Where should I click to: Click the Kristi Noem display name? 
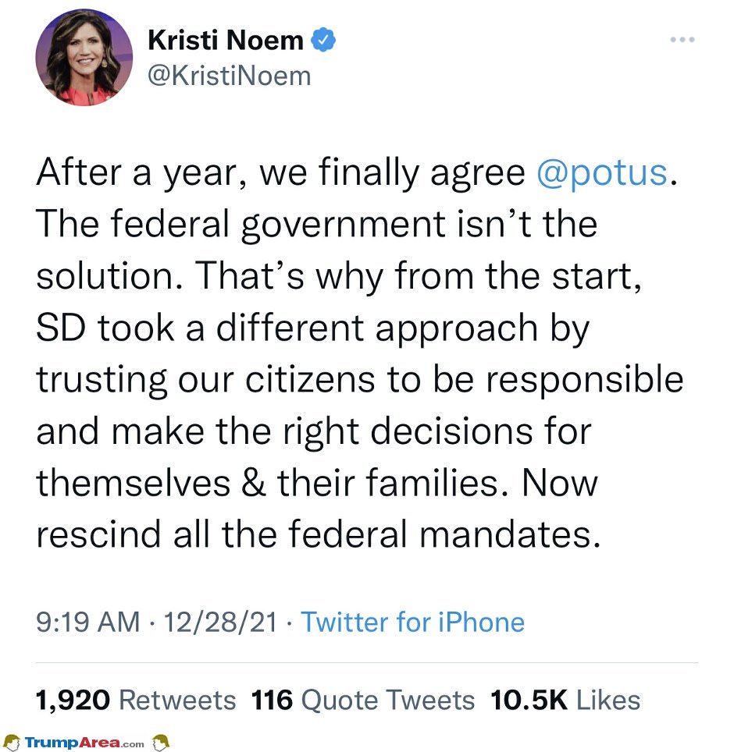pos(226,40)
